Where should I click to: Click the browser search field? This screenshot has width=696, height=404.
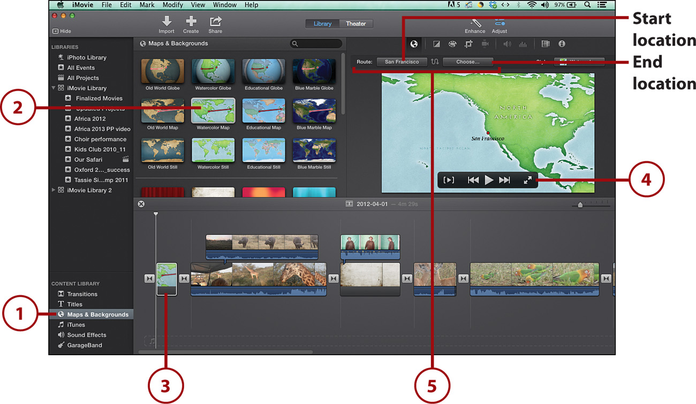coord(316,44)
